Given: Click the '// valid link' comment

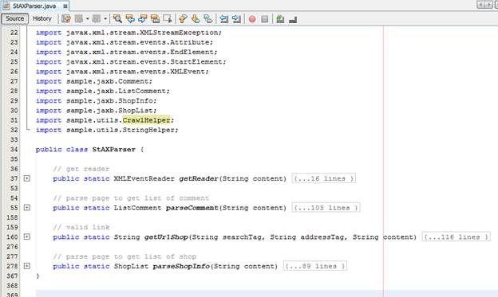Looking at the screenshot, I should [x=81, y=227].
